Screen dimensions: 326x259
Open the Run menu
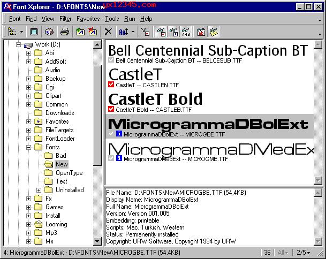130,19
